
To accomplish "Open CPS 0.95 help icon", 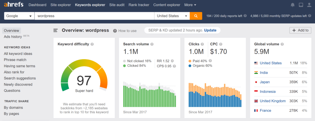I will coord(174,66).
